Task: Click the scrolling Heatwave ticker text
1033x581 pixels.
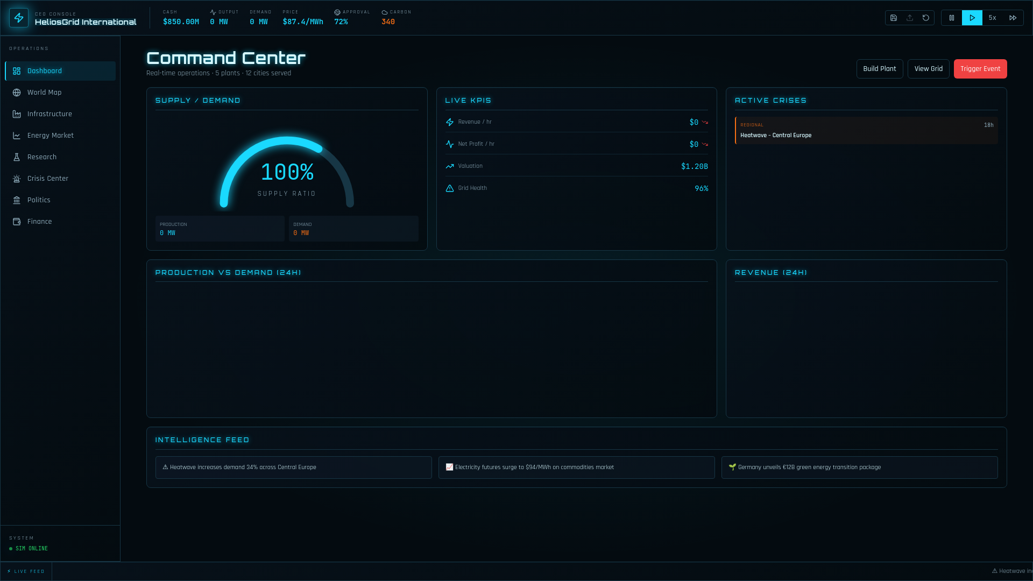Action: tap(1012, 571)
